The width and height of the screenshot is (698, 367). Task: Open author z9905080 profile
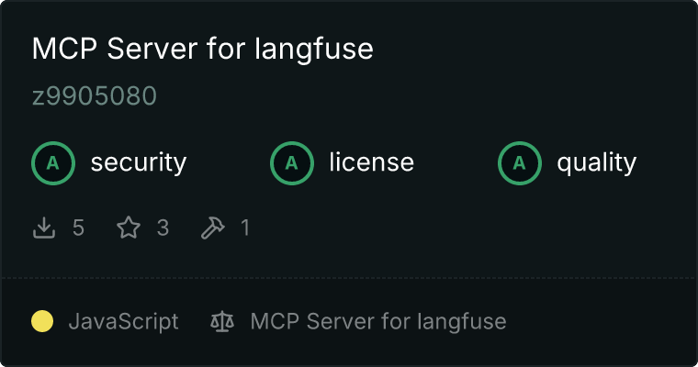point(95,95)
